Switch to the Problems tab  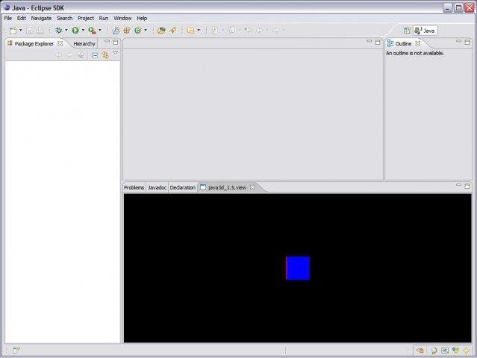(134, 187)
